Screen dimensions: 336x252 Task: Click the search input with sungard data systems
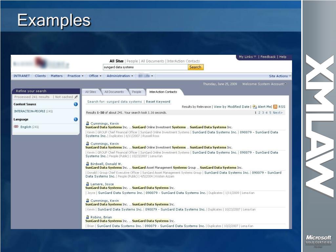pos(145,67)
